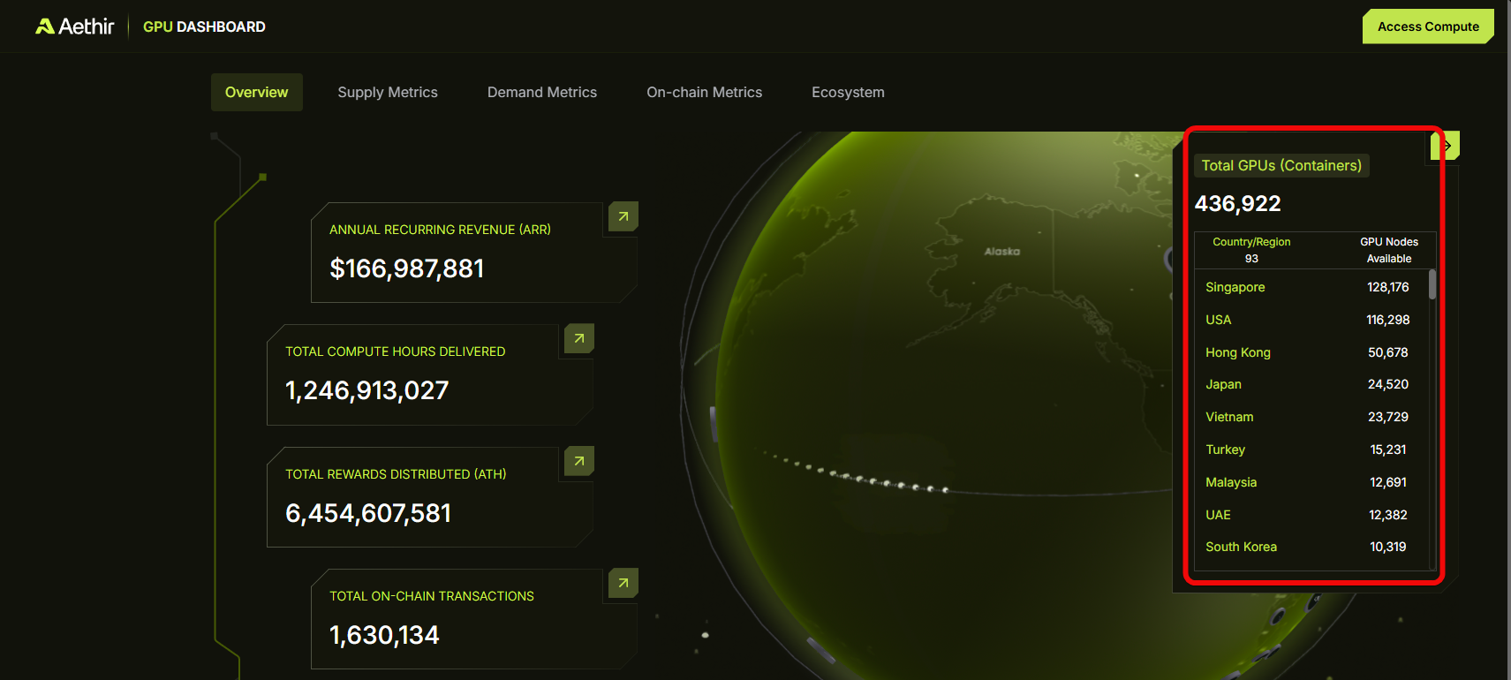1511x680 pixels.
Task: Open the Annual Recurring Revenue arrow icon
Action: pyautogui.click(x=623, y=216)
